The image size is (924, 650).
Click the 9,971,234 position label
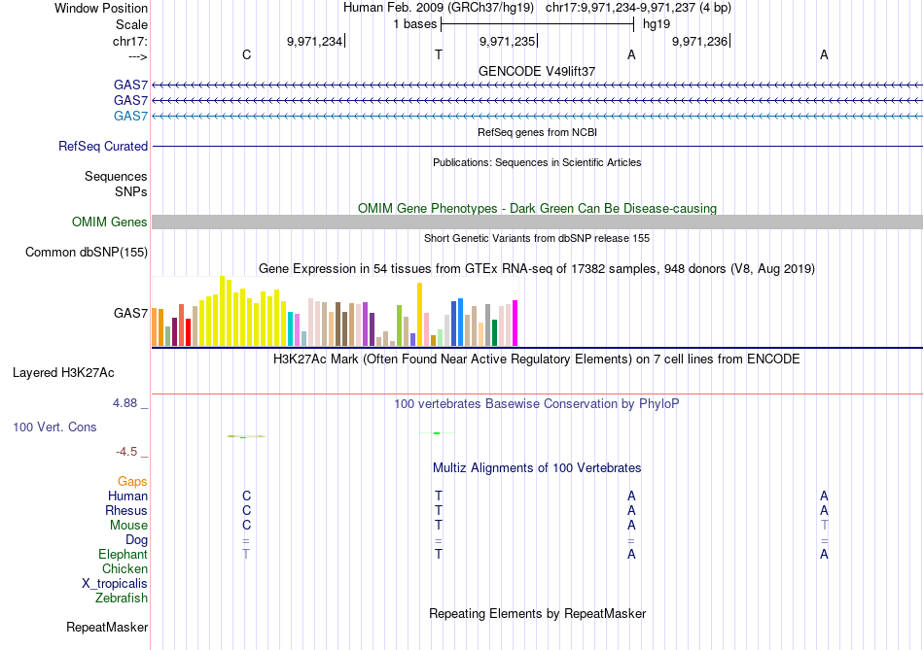[315, 41]
